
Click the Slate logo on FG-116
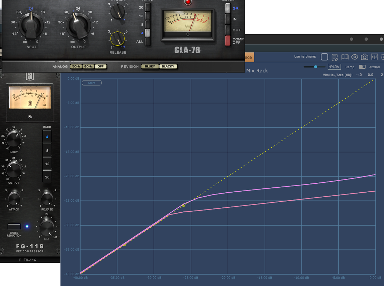[30, 77]
